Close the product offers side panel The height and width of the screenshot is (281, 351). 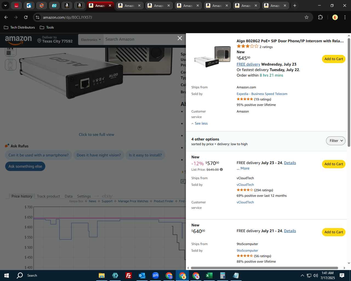pos(180,38)
